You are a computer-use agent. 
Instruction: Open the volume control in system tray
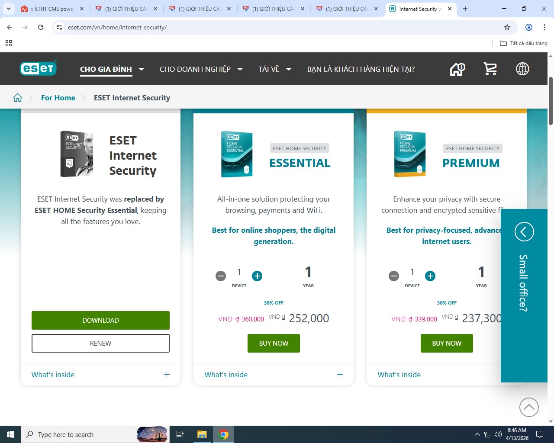coord(498,434)
